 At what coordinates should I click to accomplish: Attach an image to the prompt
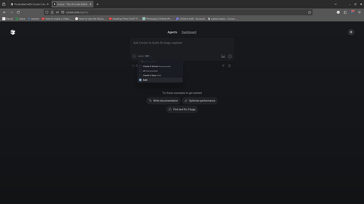(x=223, y=56)
